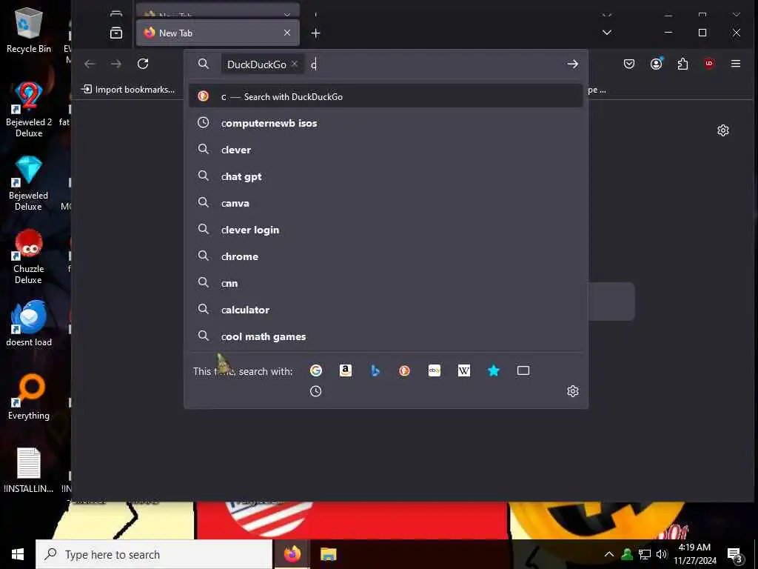The width and height of the screenshot is (758, 569).
Task: Select 'c — Search with DuckDuckGo' suggestion
Action: (x=386, y=96)
